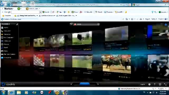
Task: Open Cooliris help question mark
Action: tap(154, 84)
